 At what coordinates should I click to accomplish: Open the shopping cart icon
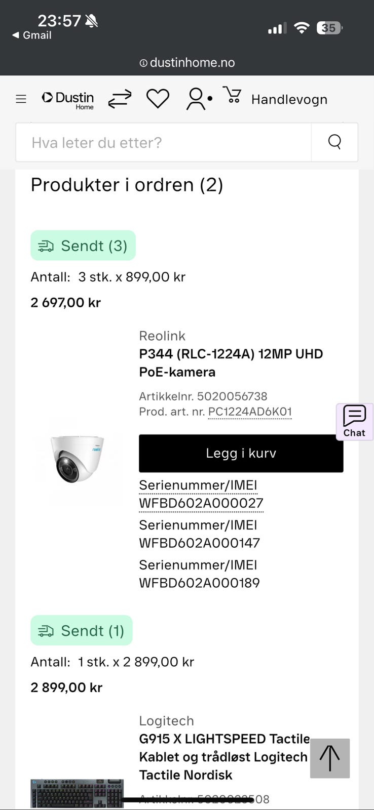coord(233,96)
